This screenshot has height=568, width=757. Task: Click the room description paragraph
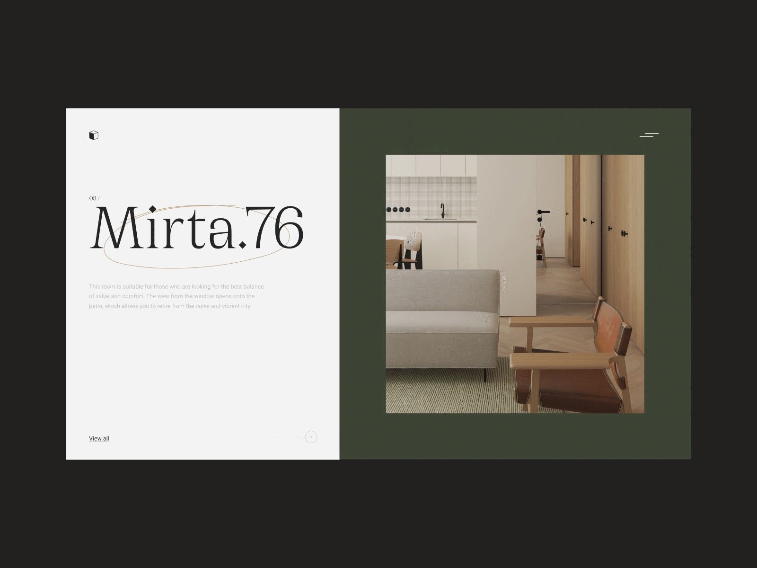[x=176, y=296]
